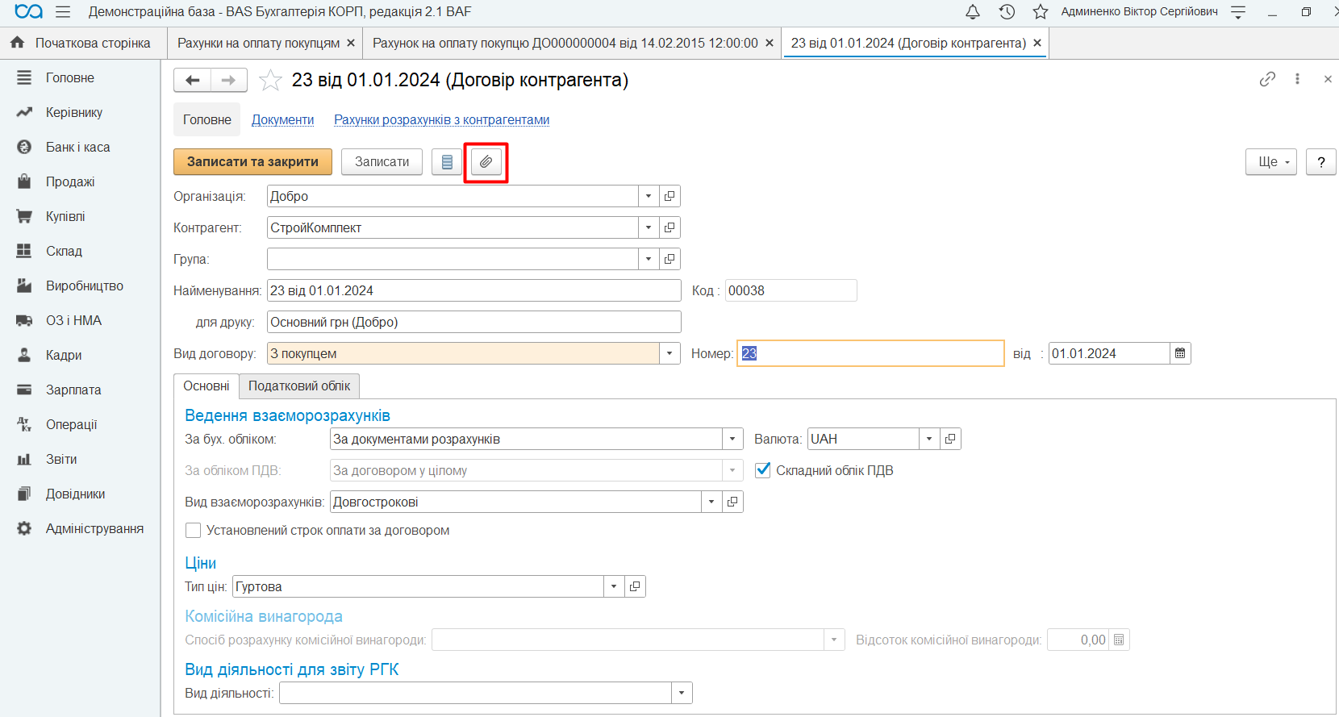Image resolution: width=1339 pixels, height=717 pixels.
Task: Toggle Складний облік ПДВ checkbox
Action: click(x=763, y=470)
